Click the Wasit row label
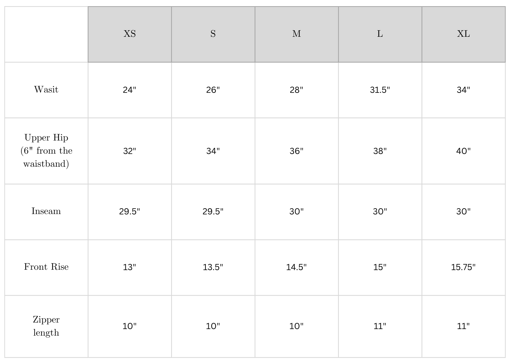Image resolution: width=510 pixels, height=364 pixels. 46,90
